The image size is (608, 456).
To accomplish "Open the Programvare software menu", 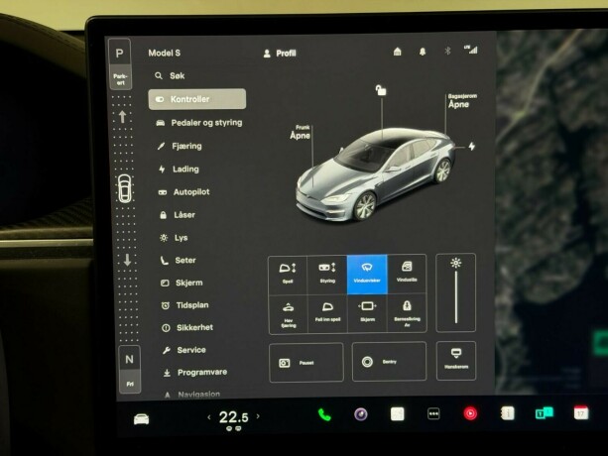I will pyautogui.click(x=195, y=373).
